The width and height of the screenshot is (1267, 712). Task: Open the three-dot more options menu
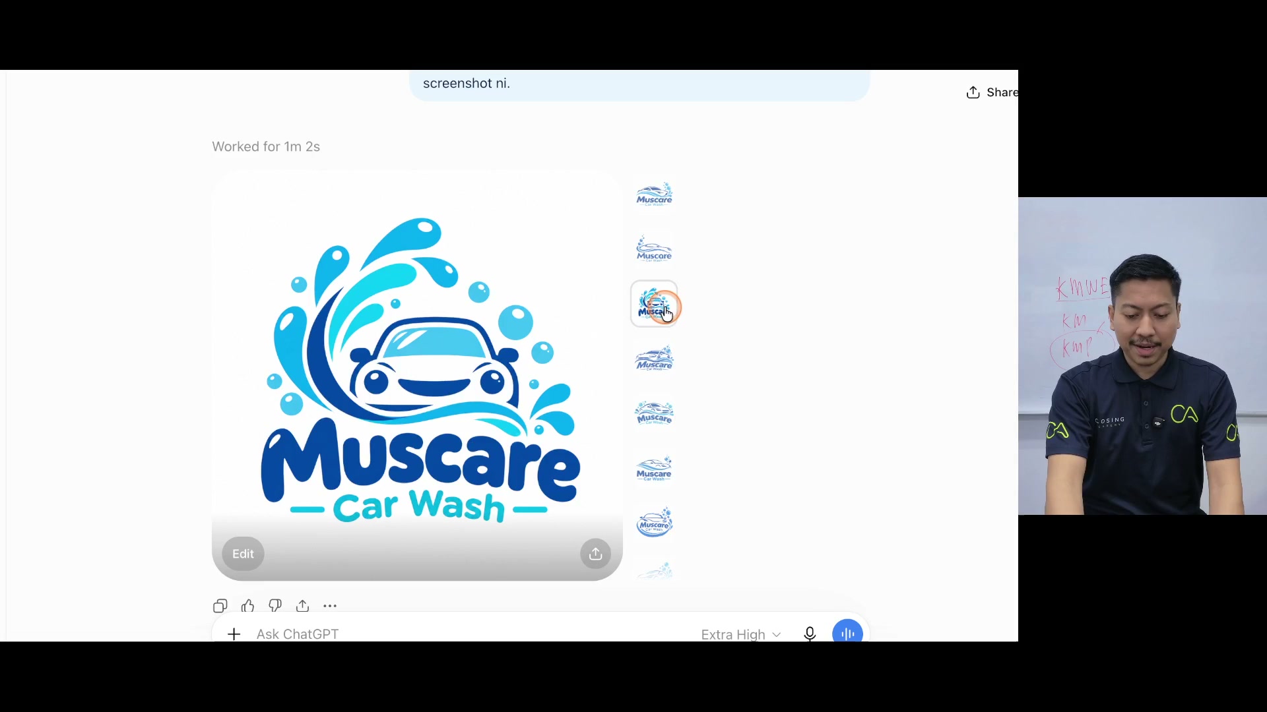[x=330, y=606]
